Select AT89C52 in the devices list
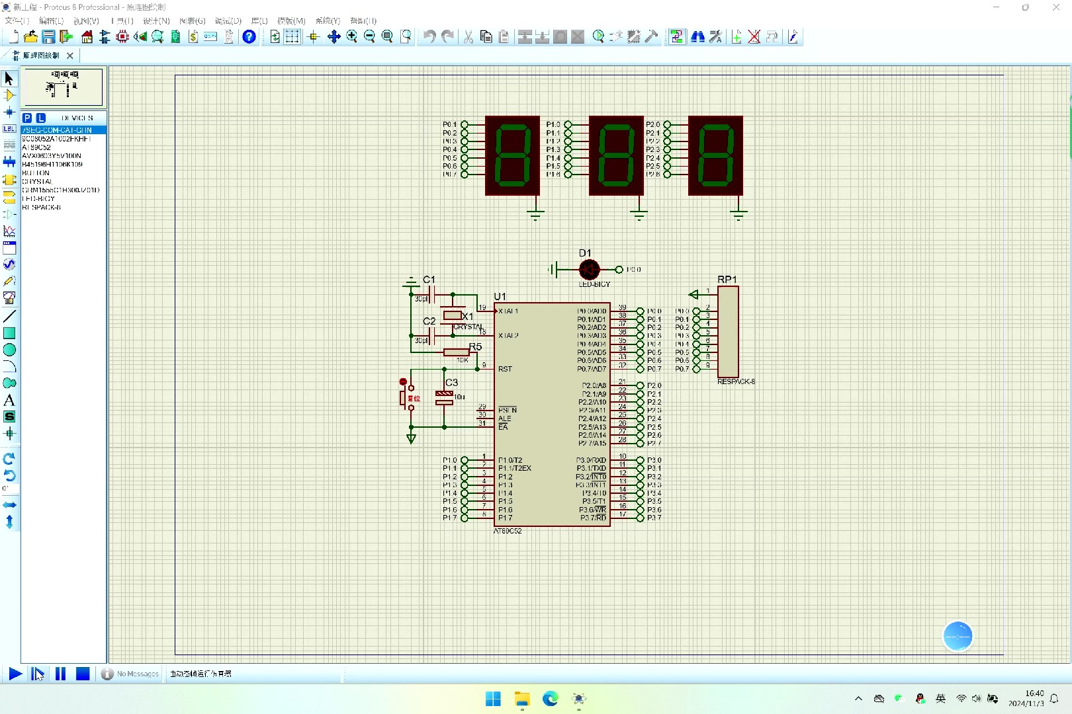Viewport: 1072px width, 714px height. coord(36,147)
